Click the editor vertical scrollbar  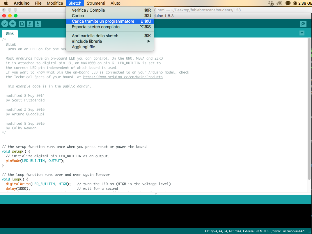309,108
